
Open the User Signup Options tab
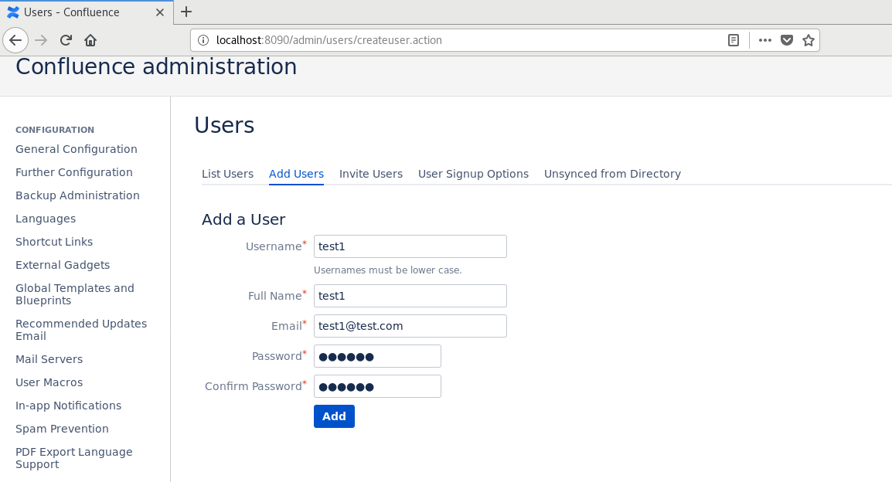point(473,174)
